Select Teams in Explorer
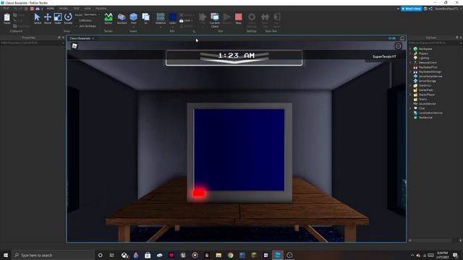 (x=422, y=100)
